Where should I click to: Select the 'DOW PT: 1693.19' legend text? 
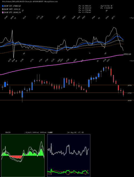pyautogui.click(x=12, y=12)
